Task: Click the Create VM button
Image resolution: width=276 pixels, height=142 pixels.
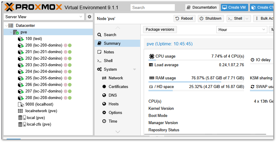Action: (x=234, y=7)
